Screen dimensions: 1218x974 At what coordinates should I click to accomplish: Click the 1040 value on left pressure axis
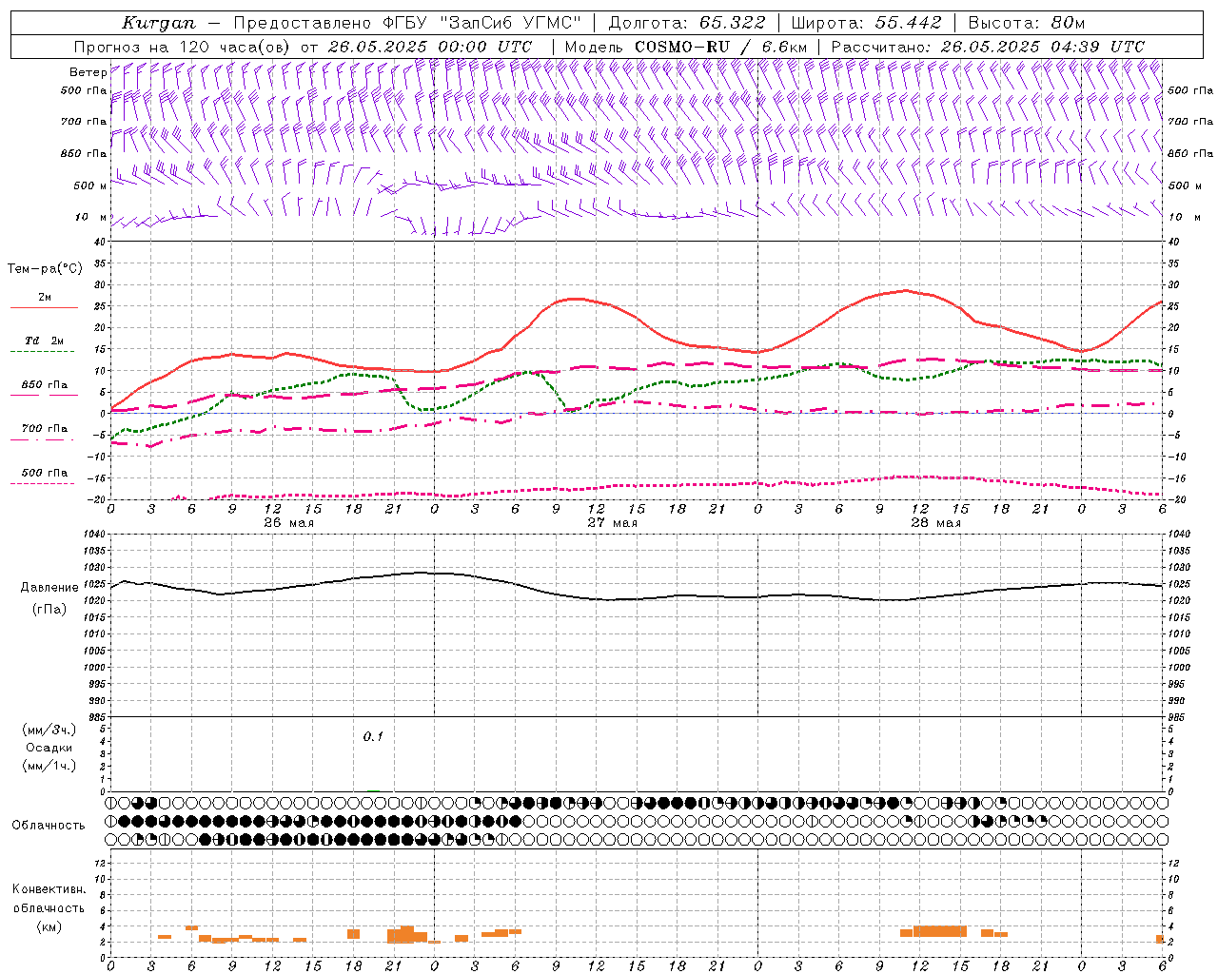[x=93, y=534]
